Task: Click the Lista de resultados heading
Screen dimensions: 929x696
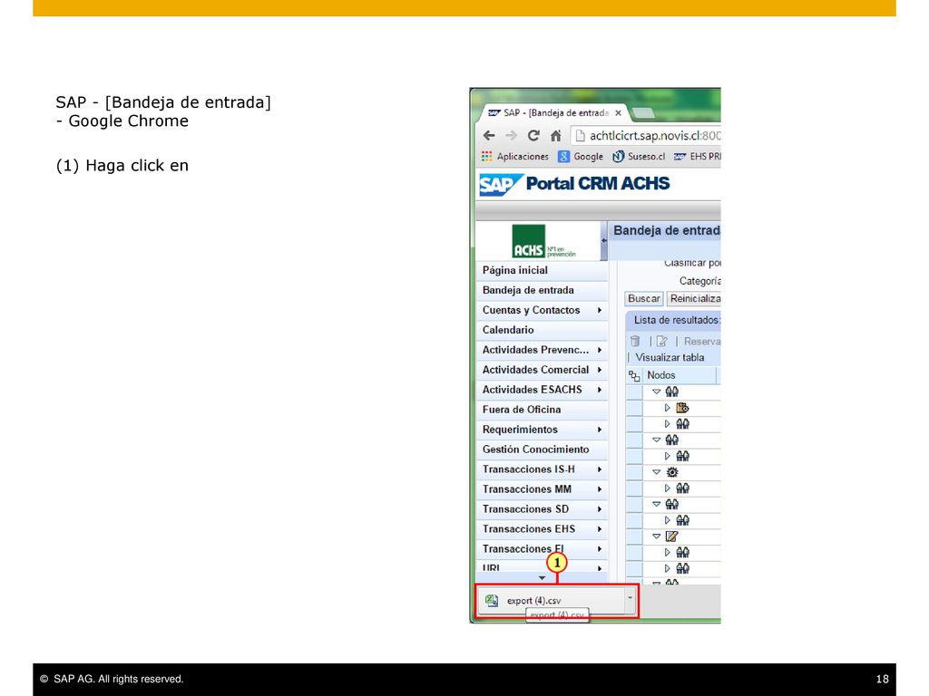Action: 677,320
